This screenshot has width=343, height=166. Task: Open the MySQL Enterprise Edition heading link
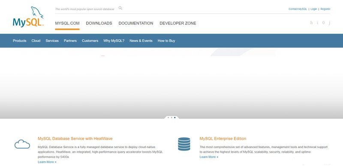click(x=223, y=139)
